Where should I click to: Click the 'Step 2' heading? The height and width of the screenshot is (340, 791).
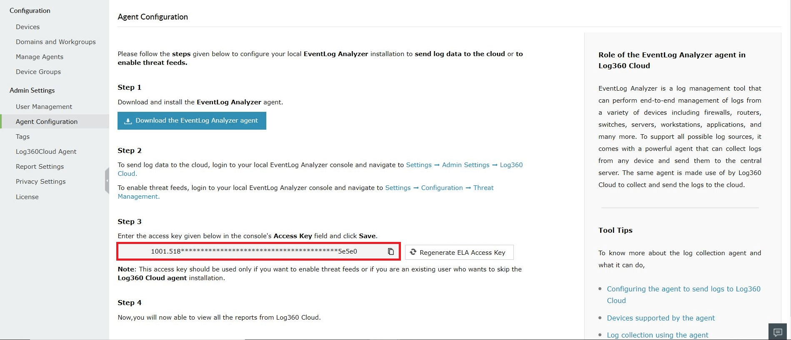[129, 150]
